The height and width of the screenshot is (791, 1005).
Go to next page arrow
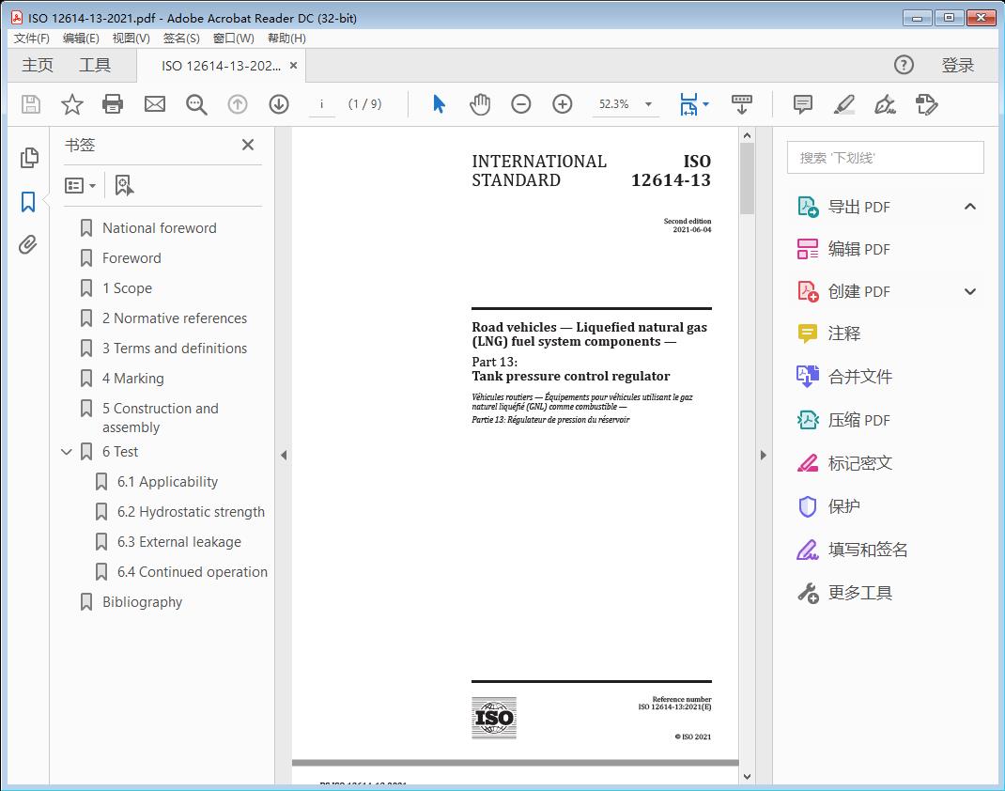pos(279,104)
